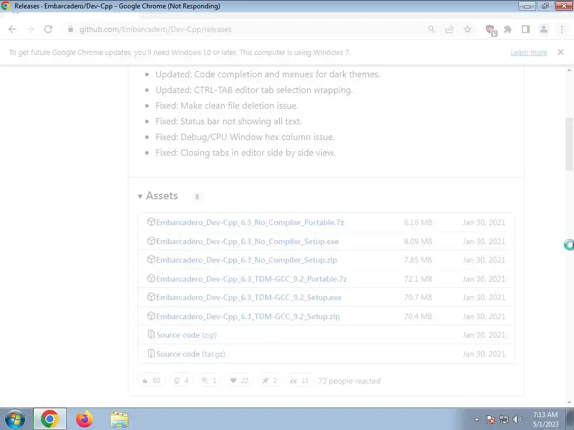Click package icon beside No_Compiler_Setup.exe
This screenshot has width=574, height=430.
tap(151, 241)
